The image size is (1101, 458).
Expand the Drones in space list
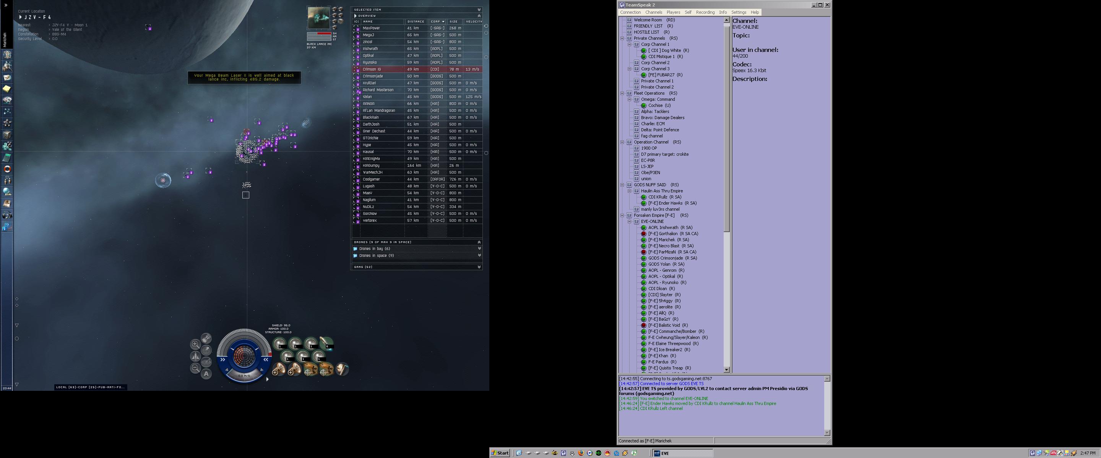479,255
